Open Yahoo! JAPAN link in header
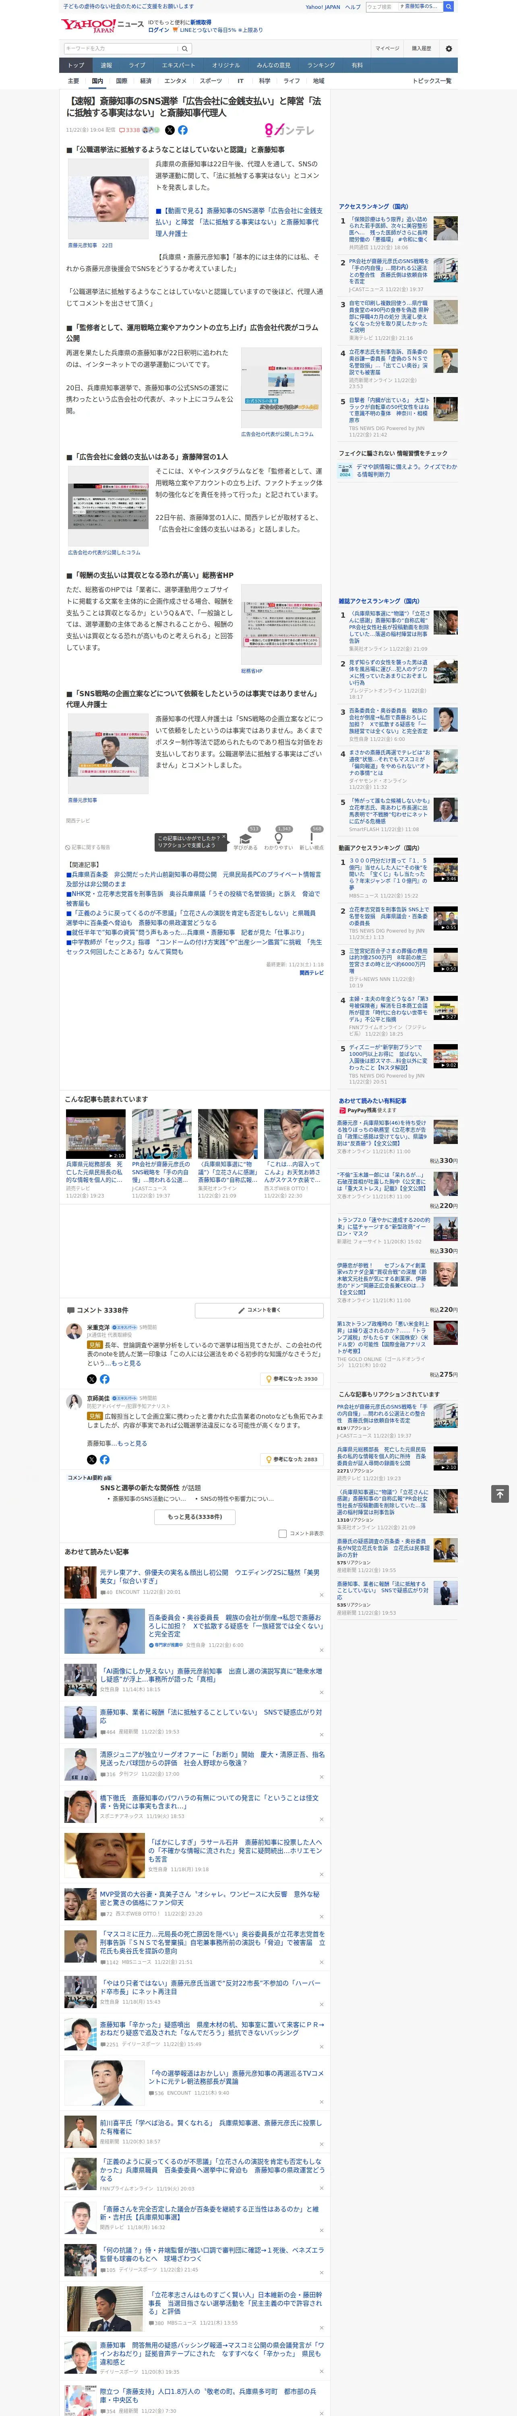517x2416 pixels. click(x=323, y=6)
